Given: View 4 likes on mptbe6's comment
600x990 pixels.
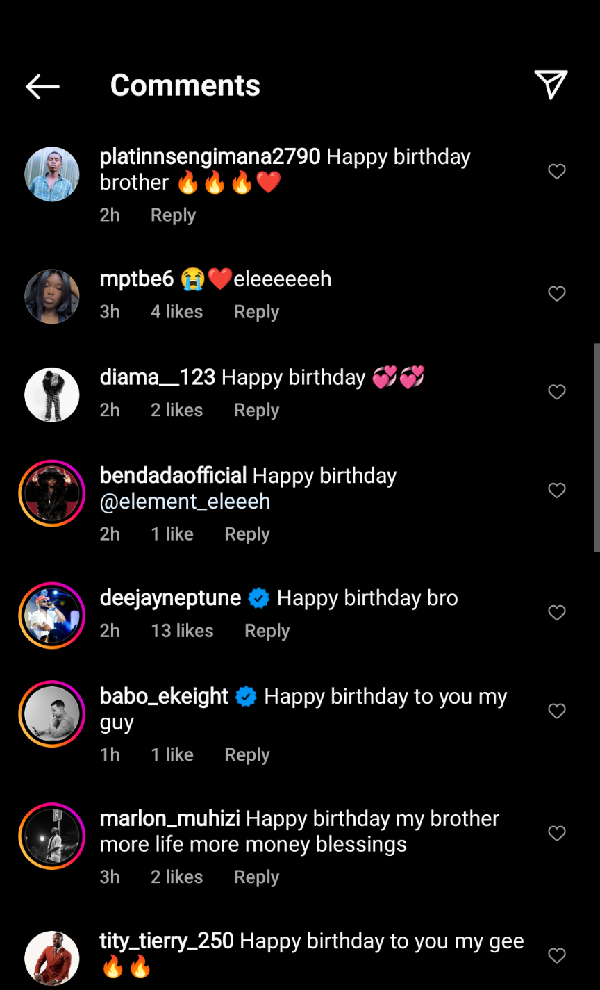Looking at the screenshot, I should click(x=176, y=312).
